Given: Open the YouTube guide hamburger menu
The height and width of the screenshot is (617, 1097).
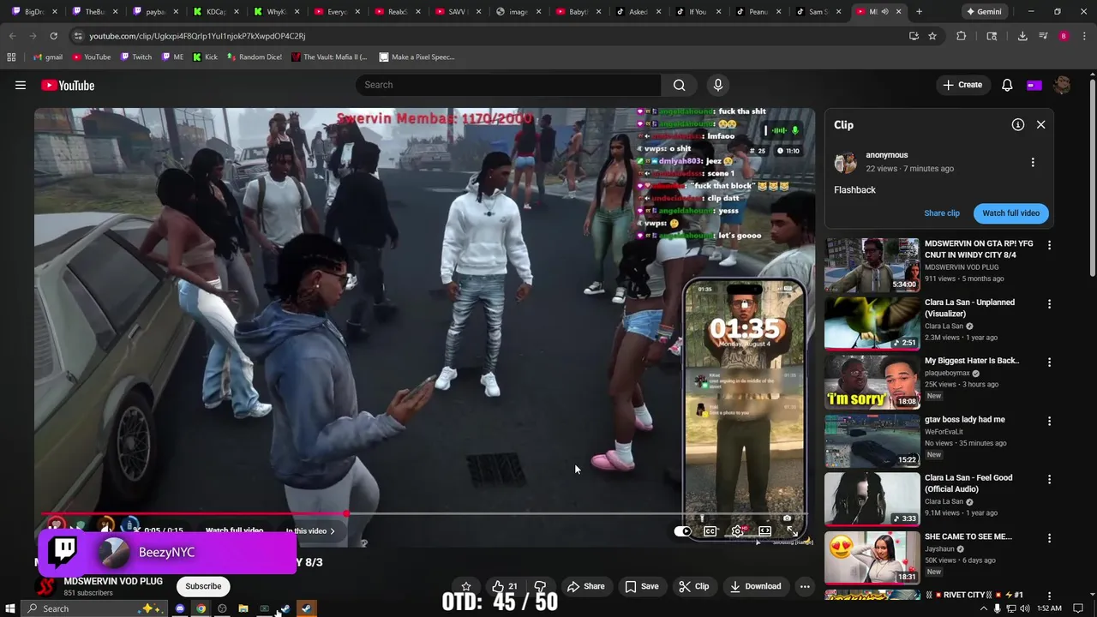Looking at the screenshot, I should [x=21, y=85].
